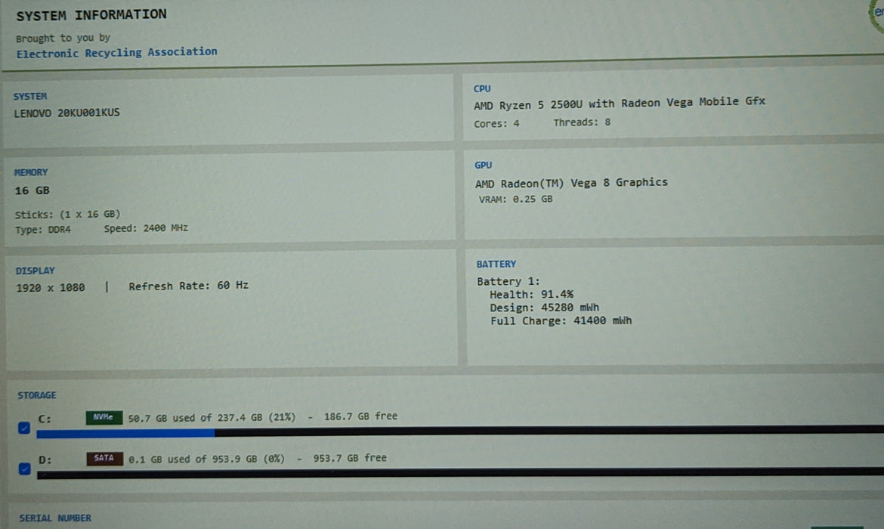Select the AMD Ryzen 5 2500U CPU name
Viewport: 884px width, 529px height.
[x=619, y=104]
